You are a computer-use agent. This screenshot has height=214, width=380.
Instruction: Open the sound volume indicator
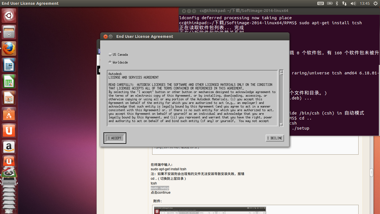pos(353,3)
